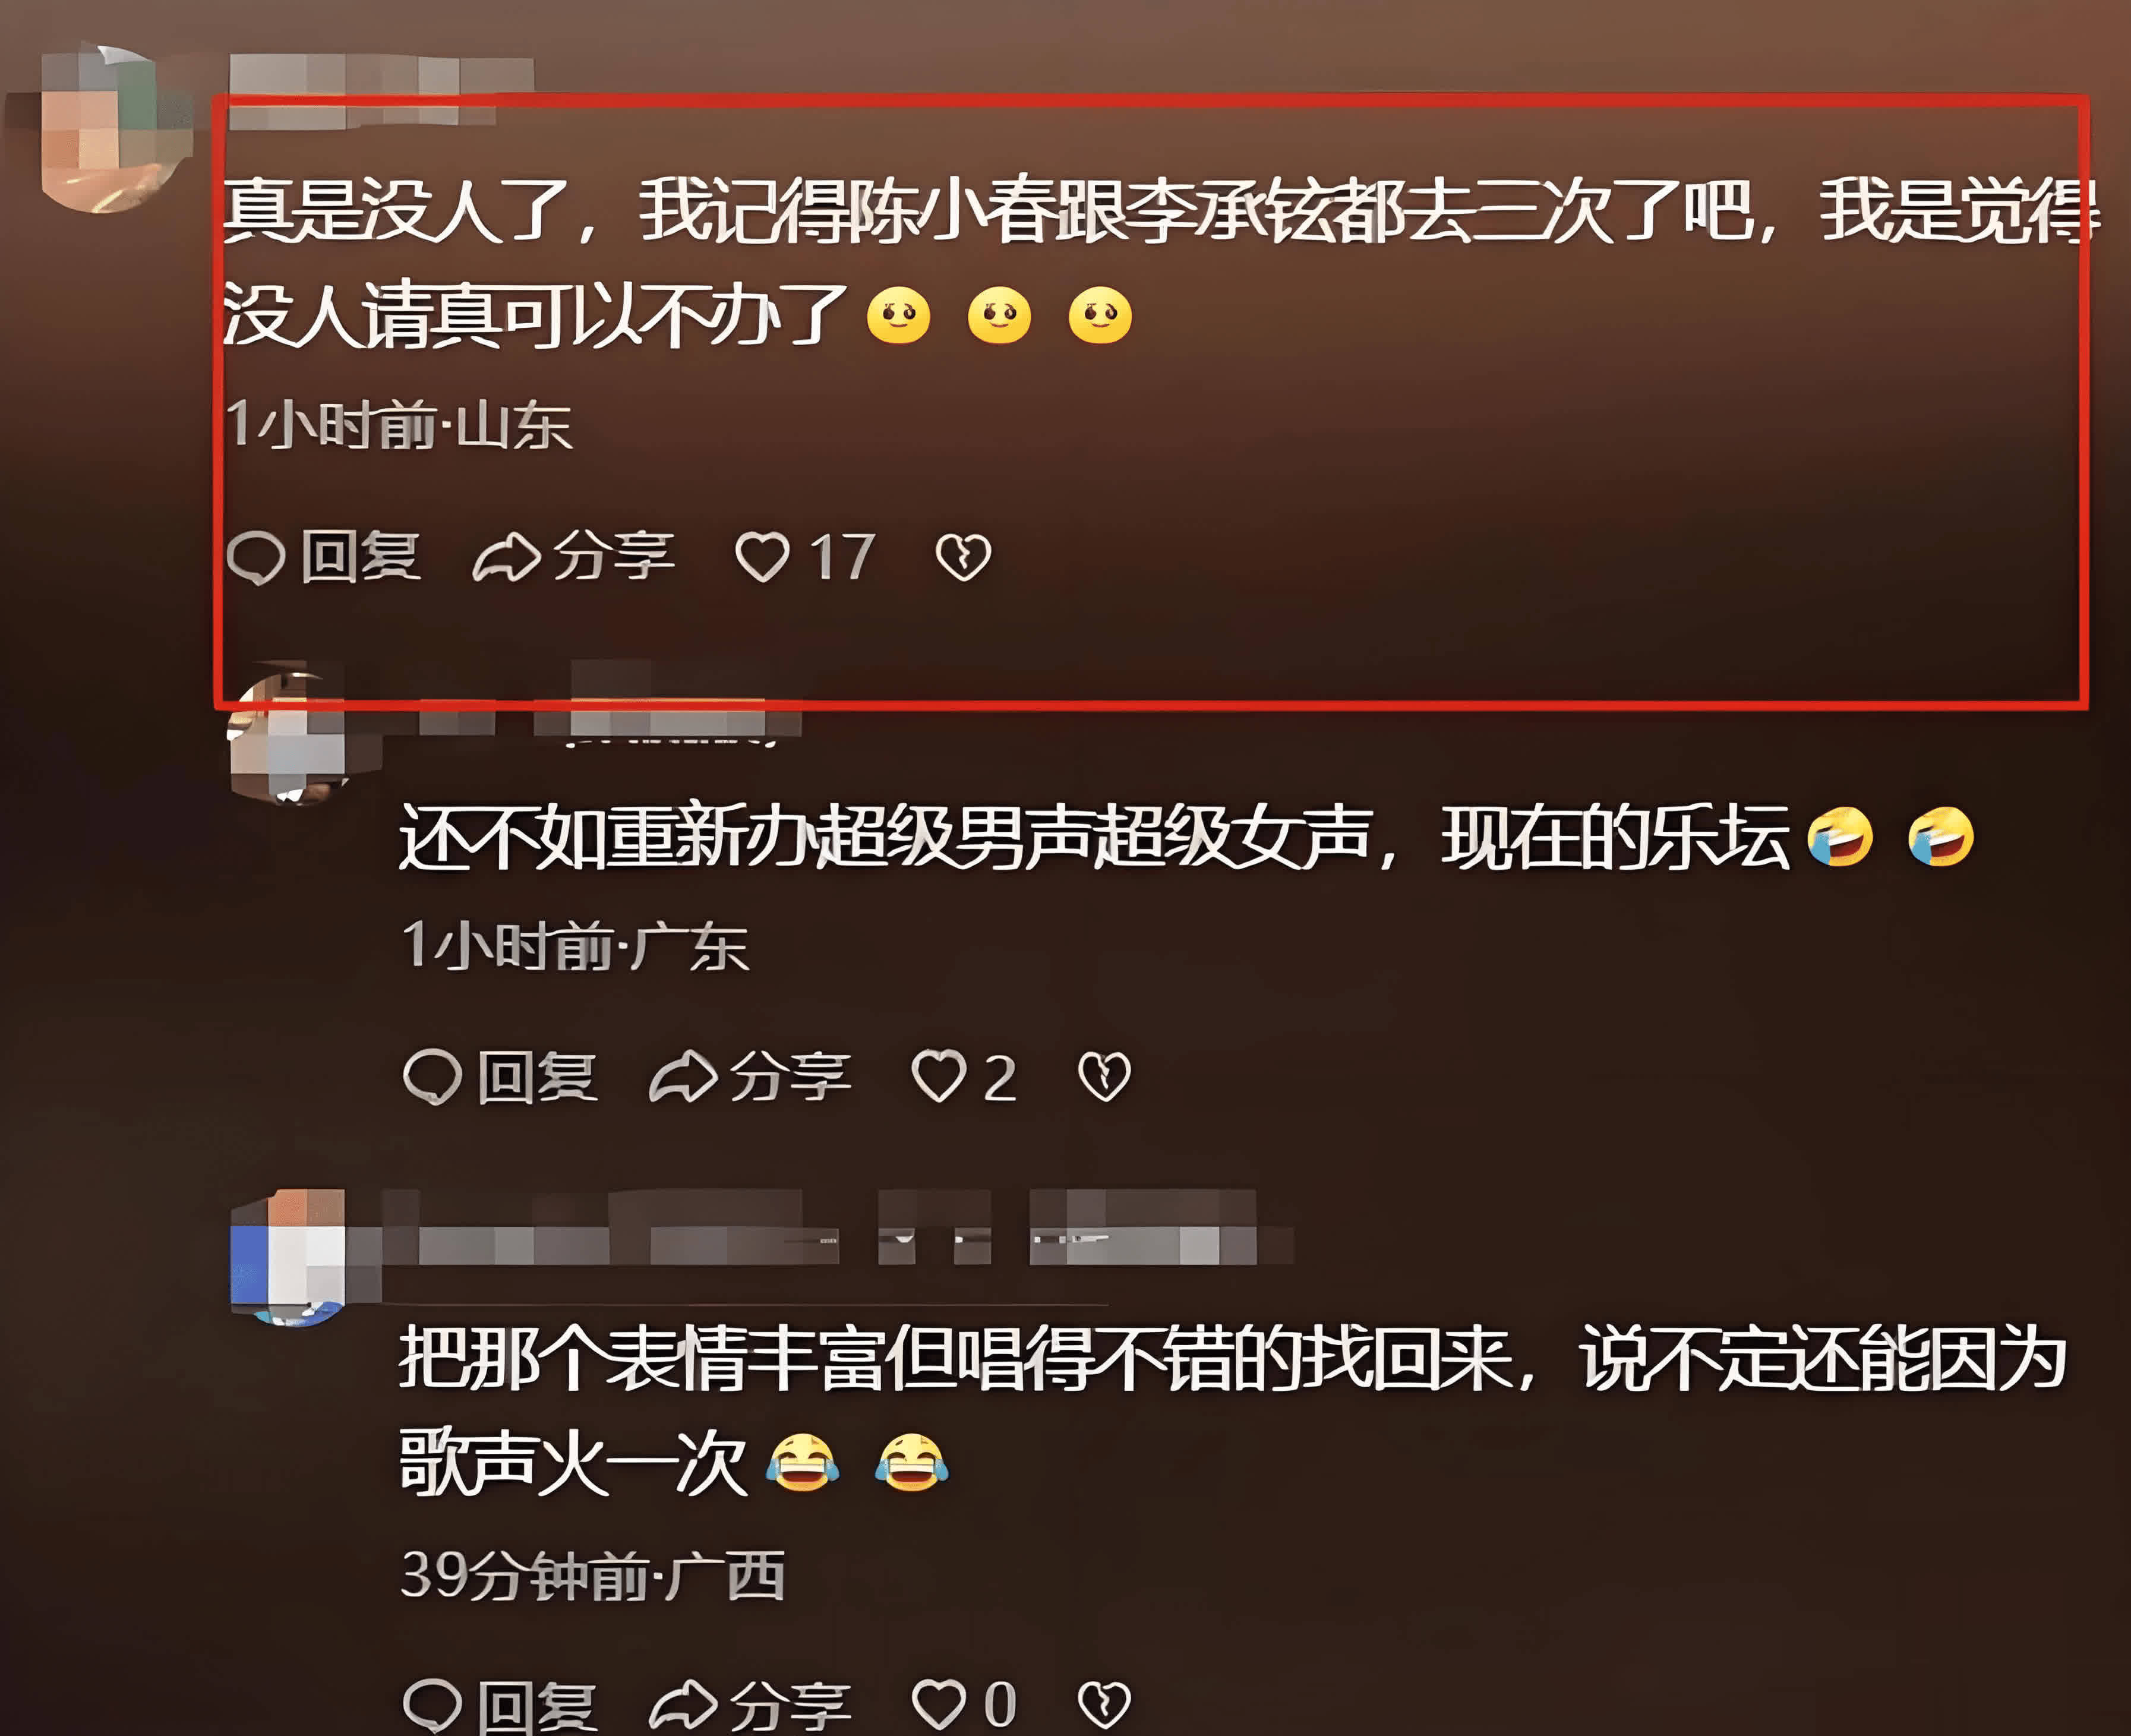Image resolution: width=2131 pixels, height=1736 pixels.
Task: Open the 广西 commenter's blue avatar
Action: (x=289, y=1258)
